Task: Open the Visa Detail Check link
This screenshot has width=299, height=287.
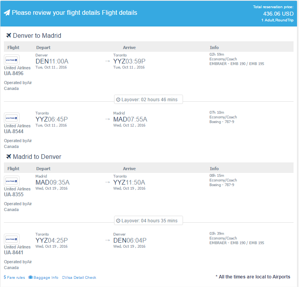Action: (x=79, y=278)
